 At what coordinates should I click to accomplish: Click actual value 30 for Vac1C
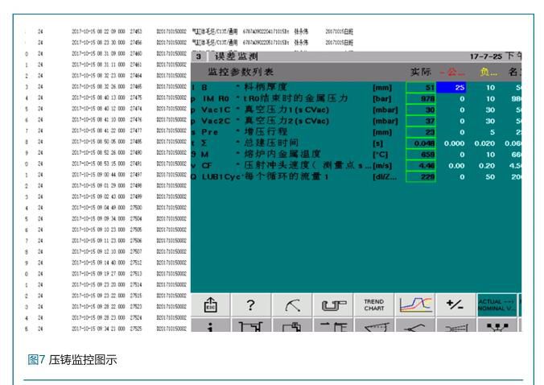tap(421, 110)
